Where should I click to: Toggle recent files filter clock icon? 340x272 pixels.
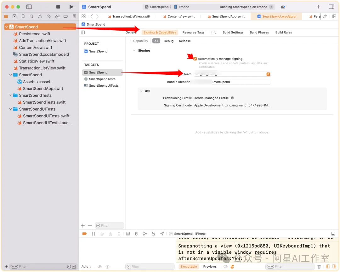pyautogui.click(x=69, y=267)
